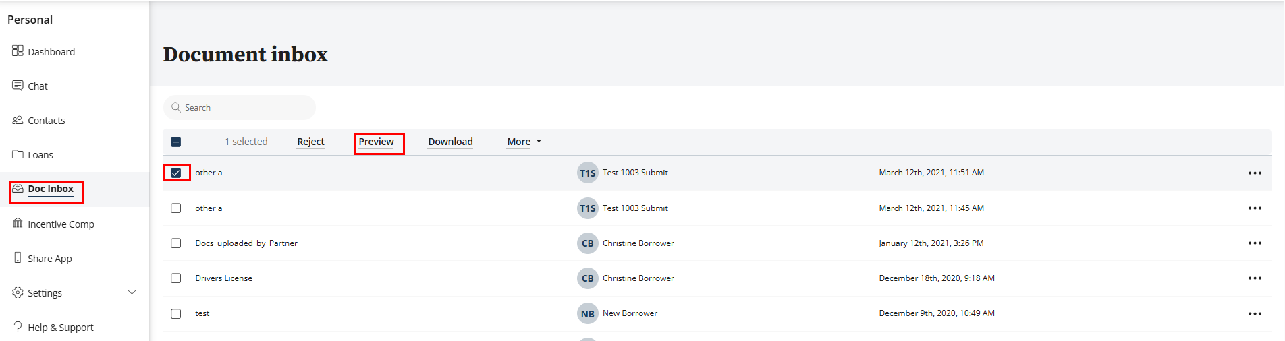The image size is (1285, 341).
Task: Open three-dot menu for Drivers License row
Action: (x=1255, y=278)
